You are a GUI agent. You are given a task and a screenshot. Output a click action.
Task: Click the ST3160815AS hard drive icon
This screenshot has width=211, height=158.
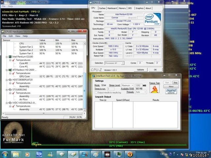[10, 90]
